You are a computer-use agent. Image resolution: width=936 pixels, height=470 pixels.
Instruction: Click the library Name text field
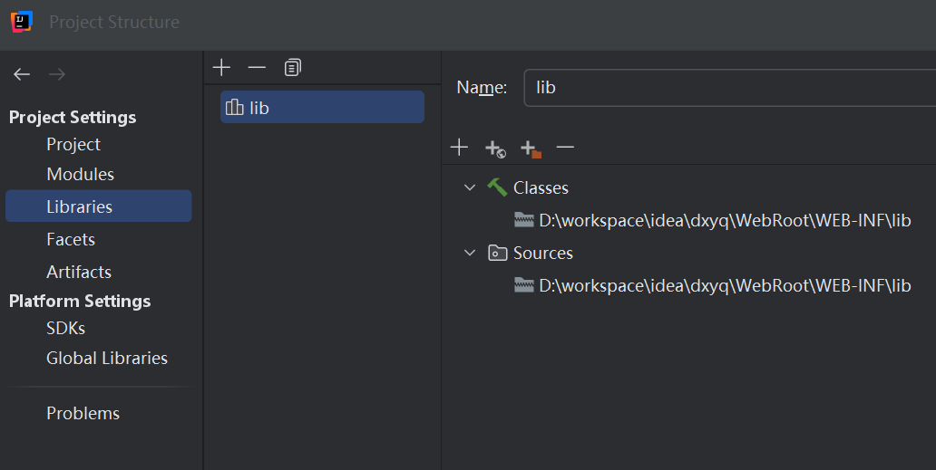tap(726, 88)
